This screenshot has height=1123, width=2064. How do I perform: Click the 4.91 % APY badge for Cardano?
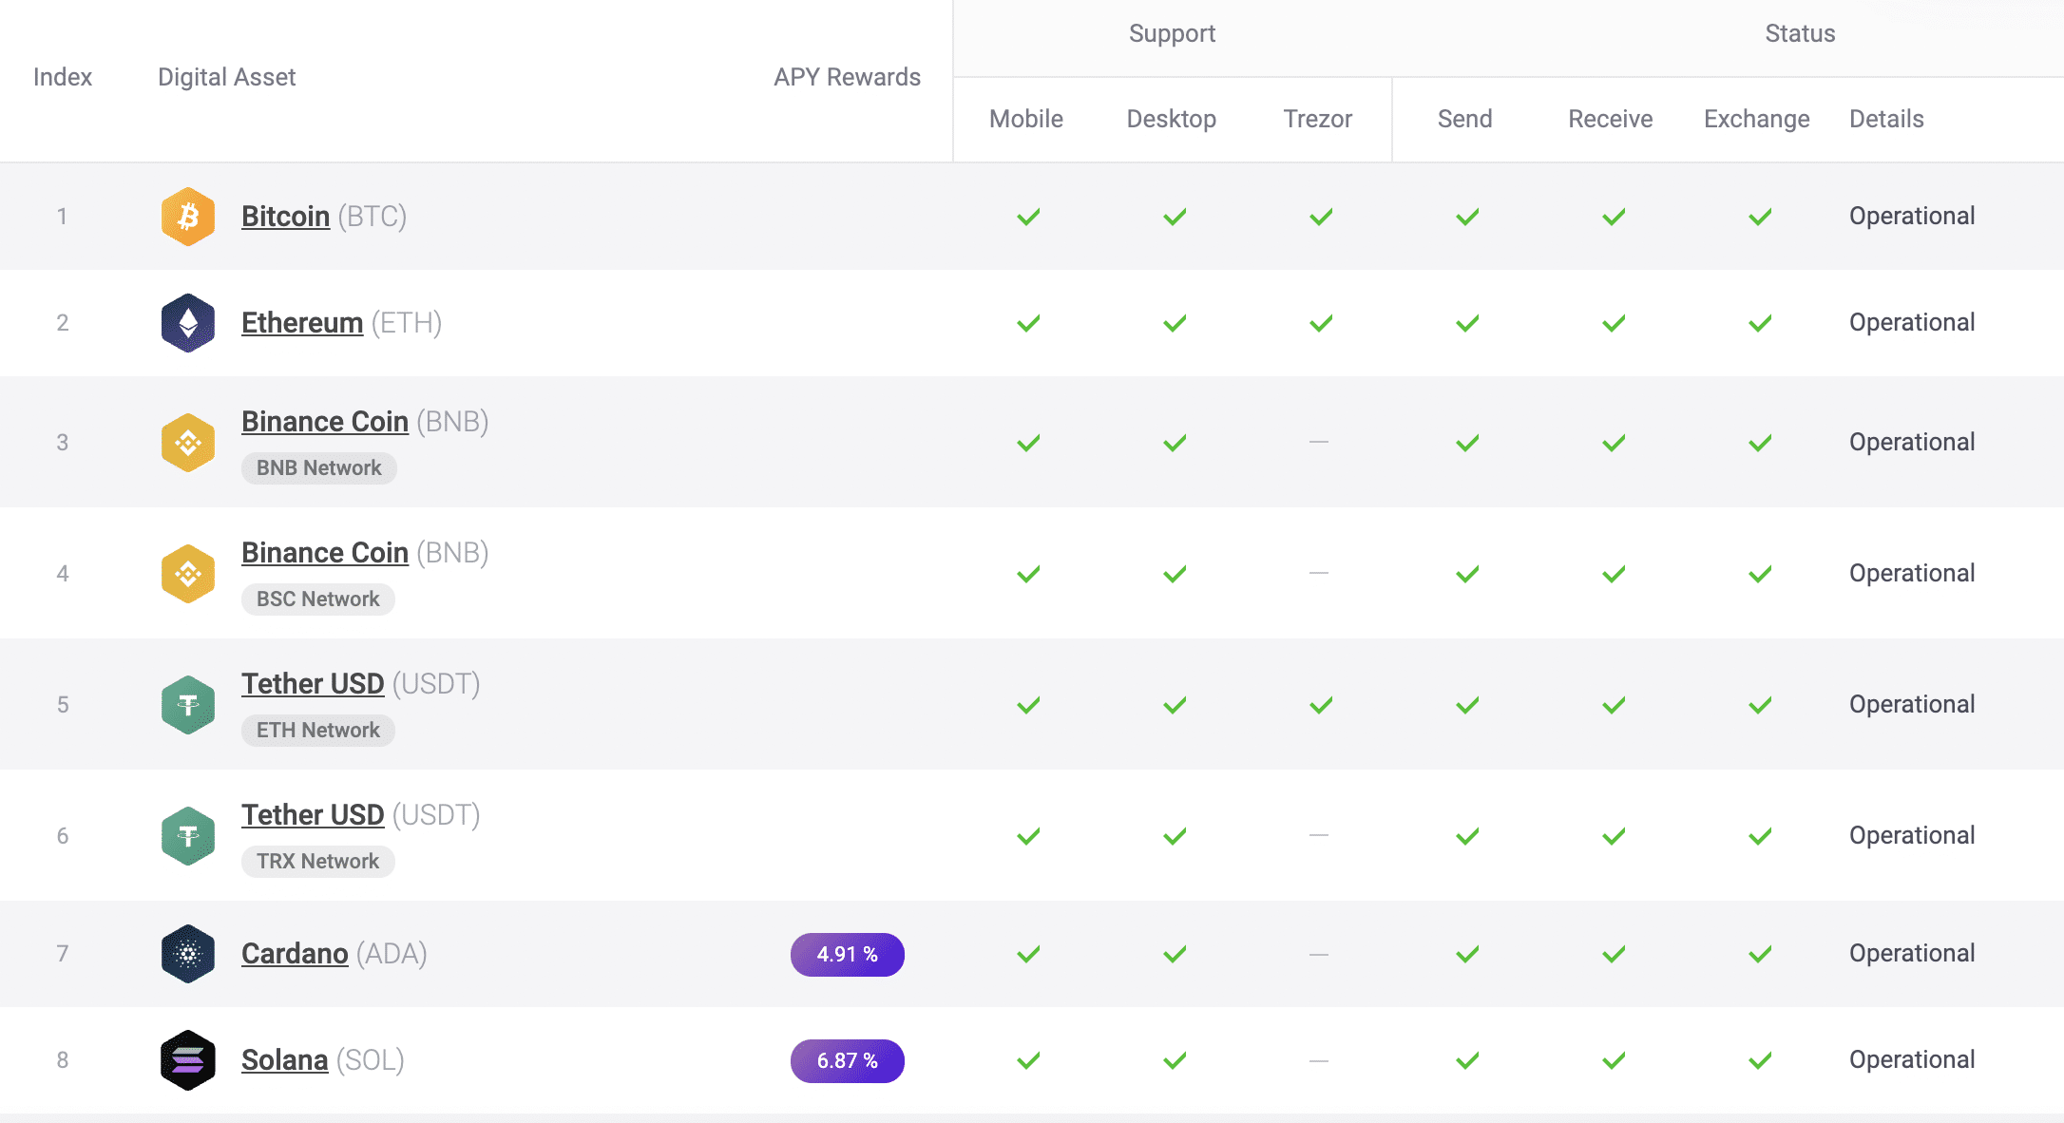click(847, 954)
